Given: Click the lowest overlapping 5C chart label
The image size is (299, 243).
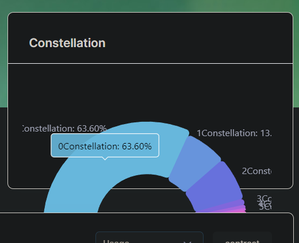Looking at the screenshot, I should [265, 207].
